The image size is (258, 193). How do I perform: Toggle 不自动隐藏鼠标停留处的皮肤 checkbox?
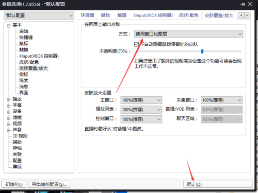click(136, 44)
